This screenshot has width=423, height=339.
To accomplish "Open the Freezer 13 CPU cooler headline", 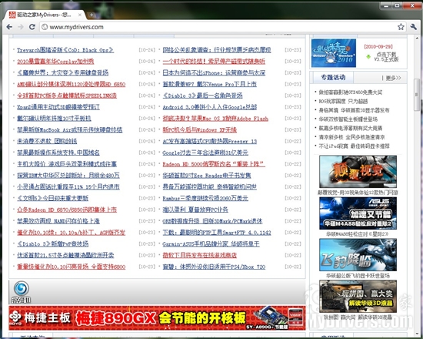I will pos(210,141).
